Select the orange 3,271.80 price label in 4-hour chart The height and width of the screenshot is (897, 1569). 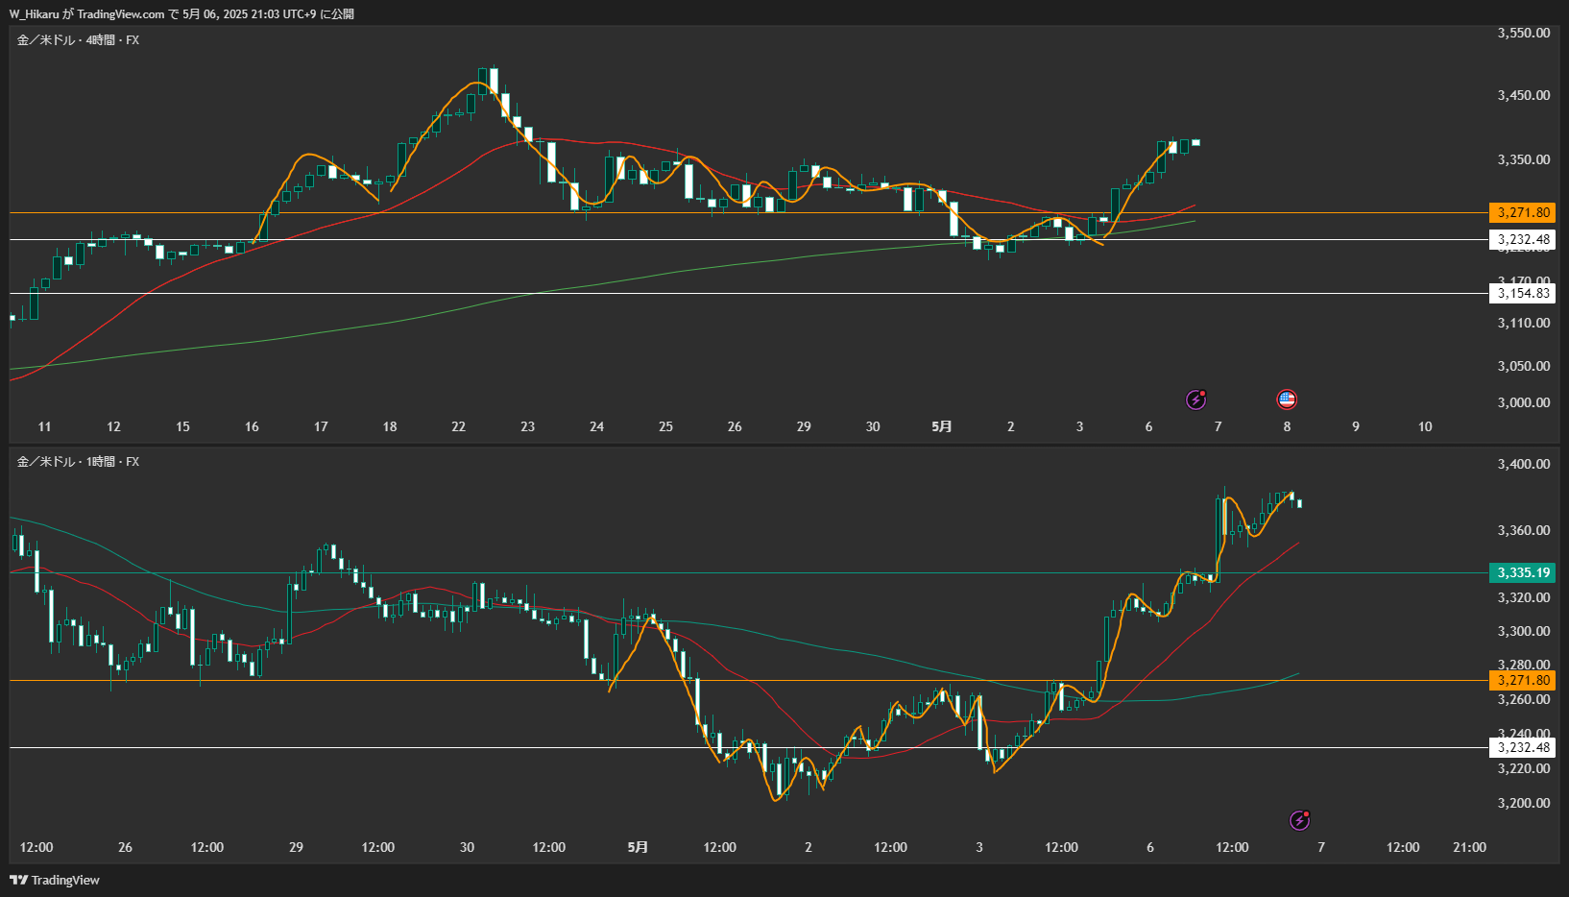(1522, 212)
